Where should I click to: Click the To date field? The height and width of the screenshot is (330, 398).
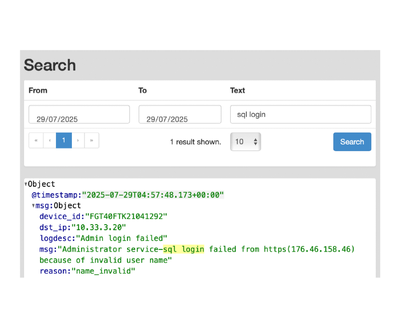click(180, 114)
